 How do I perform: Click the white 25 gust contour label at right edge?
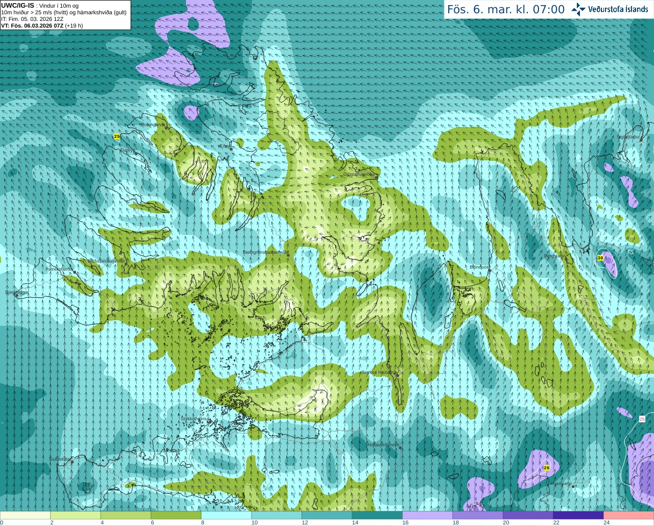pyautogui.click(x=642, y=419)
